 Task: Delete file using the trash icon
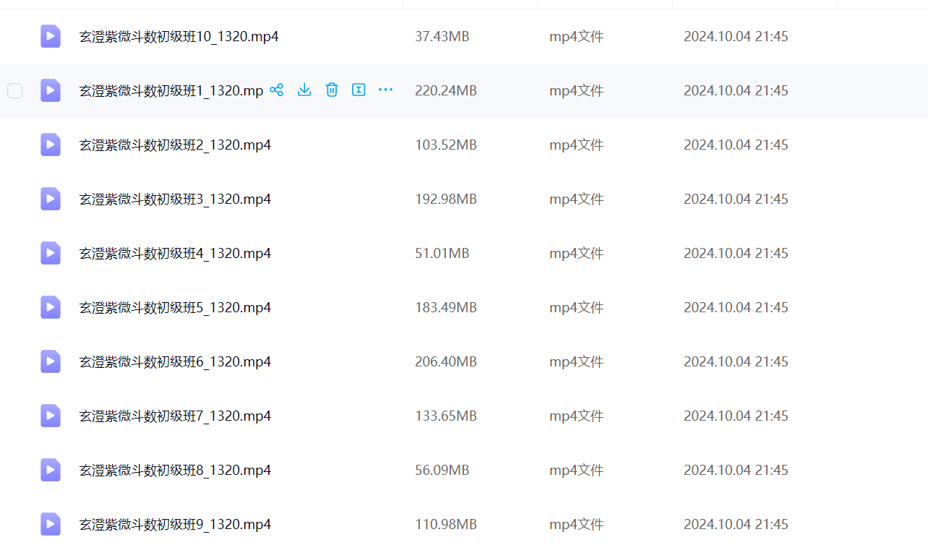pyautogui.click(x=332, y=90)
